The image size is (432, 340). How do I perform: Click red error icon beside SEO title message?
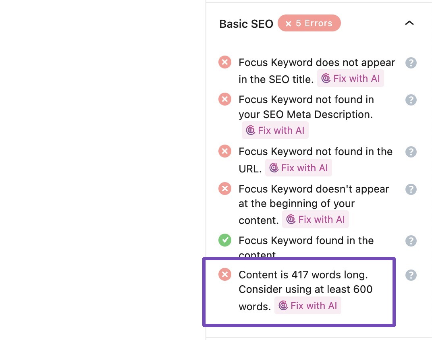tap(225, 62)
